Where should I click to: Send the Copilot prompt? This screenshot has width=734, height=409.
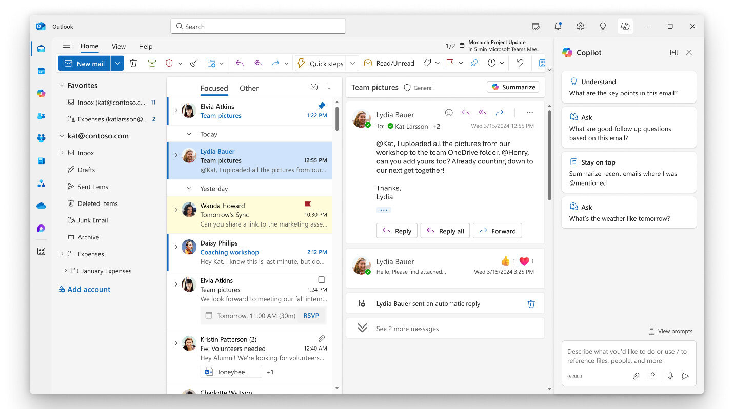[x=685, y=376]
